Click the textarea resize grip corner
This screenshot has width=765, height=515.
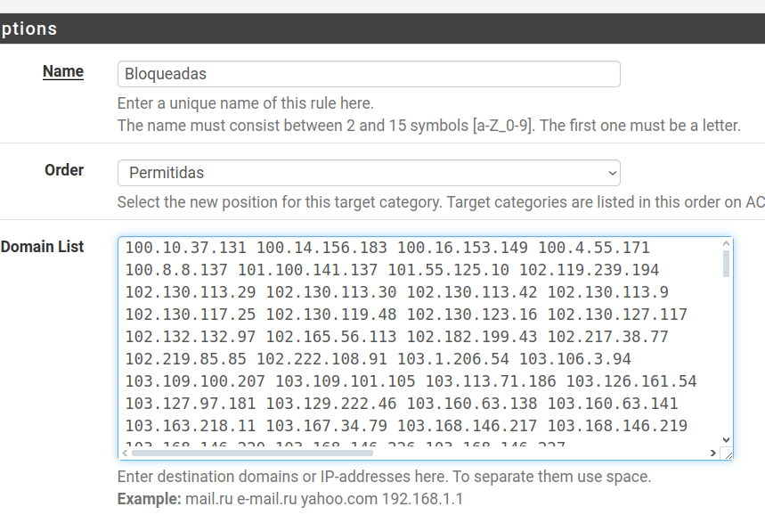727,454
